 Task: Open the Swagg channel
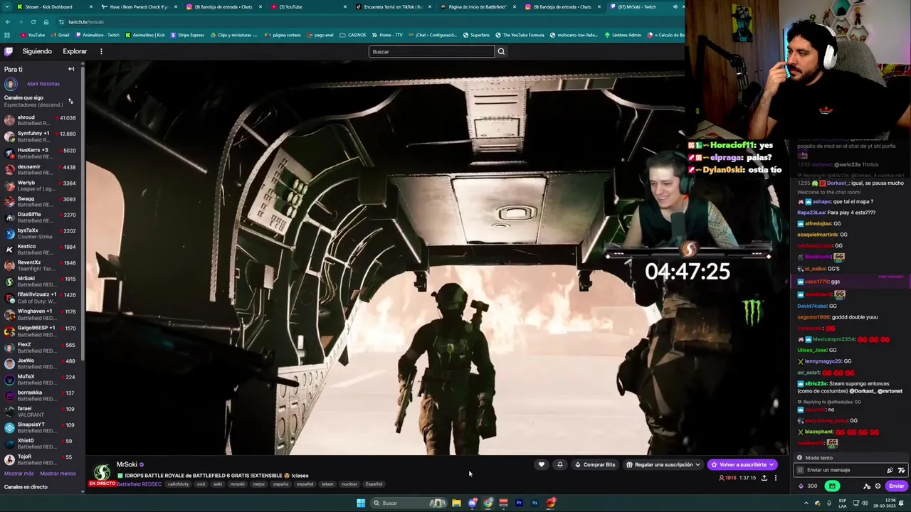point(41,201)
